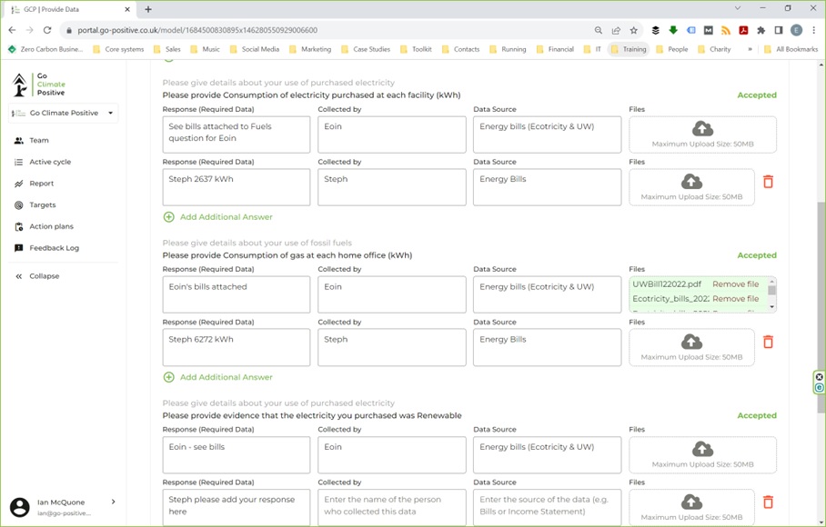Open the Extensions puzzle menu
Image resolution: width=826 pixels, height=527 pixels.
pos(761,30)
